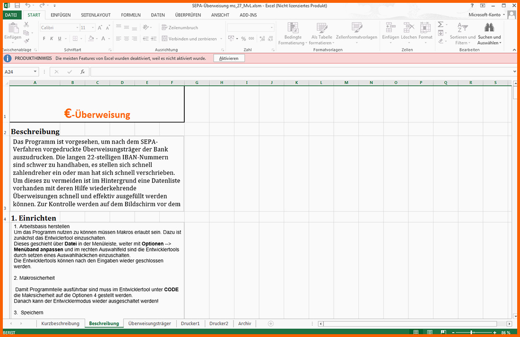Click the Sortieren und Filtern icon
The image size is (520, 337).
pos(462,27)
